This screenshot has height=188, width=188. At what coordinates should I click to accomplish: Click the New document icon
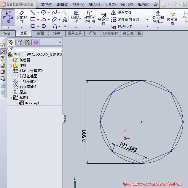(x=164, y=4)
